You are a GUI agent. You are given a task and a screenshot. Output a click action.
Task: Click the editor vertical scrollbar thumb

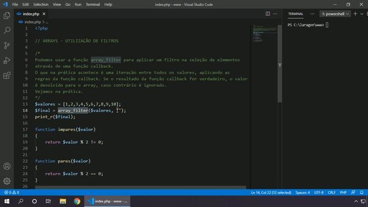pyautogui.click(x=280, y=63)
